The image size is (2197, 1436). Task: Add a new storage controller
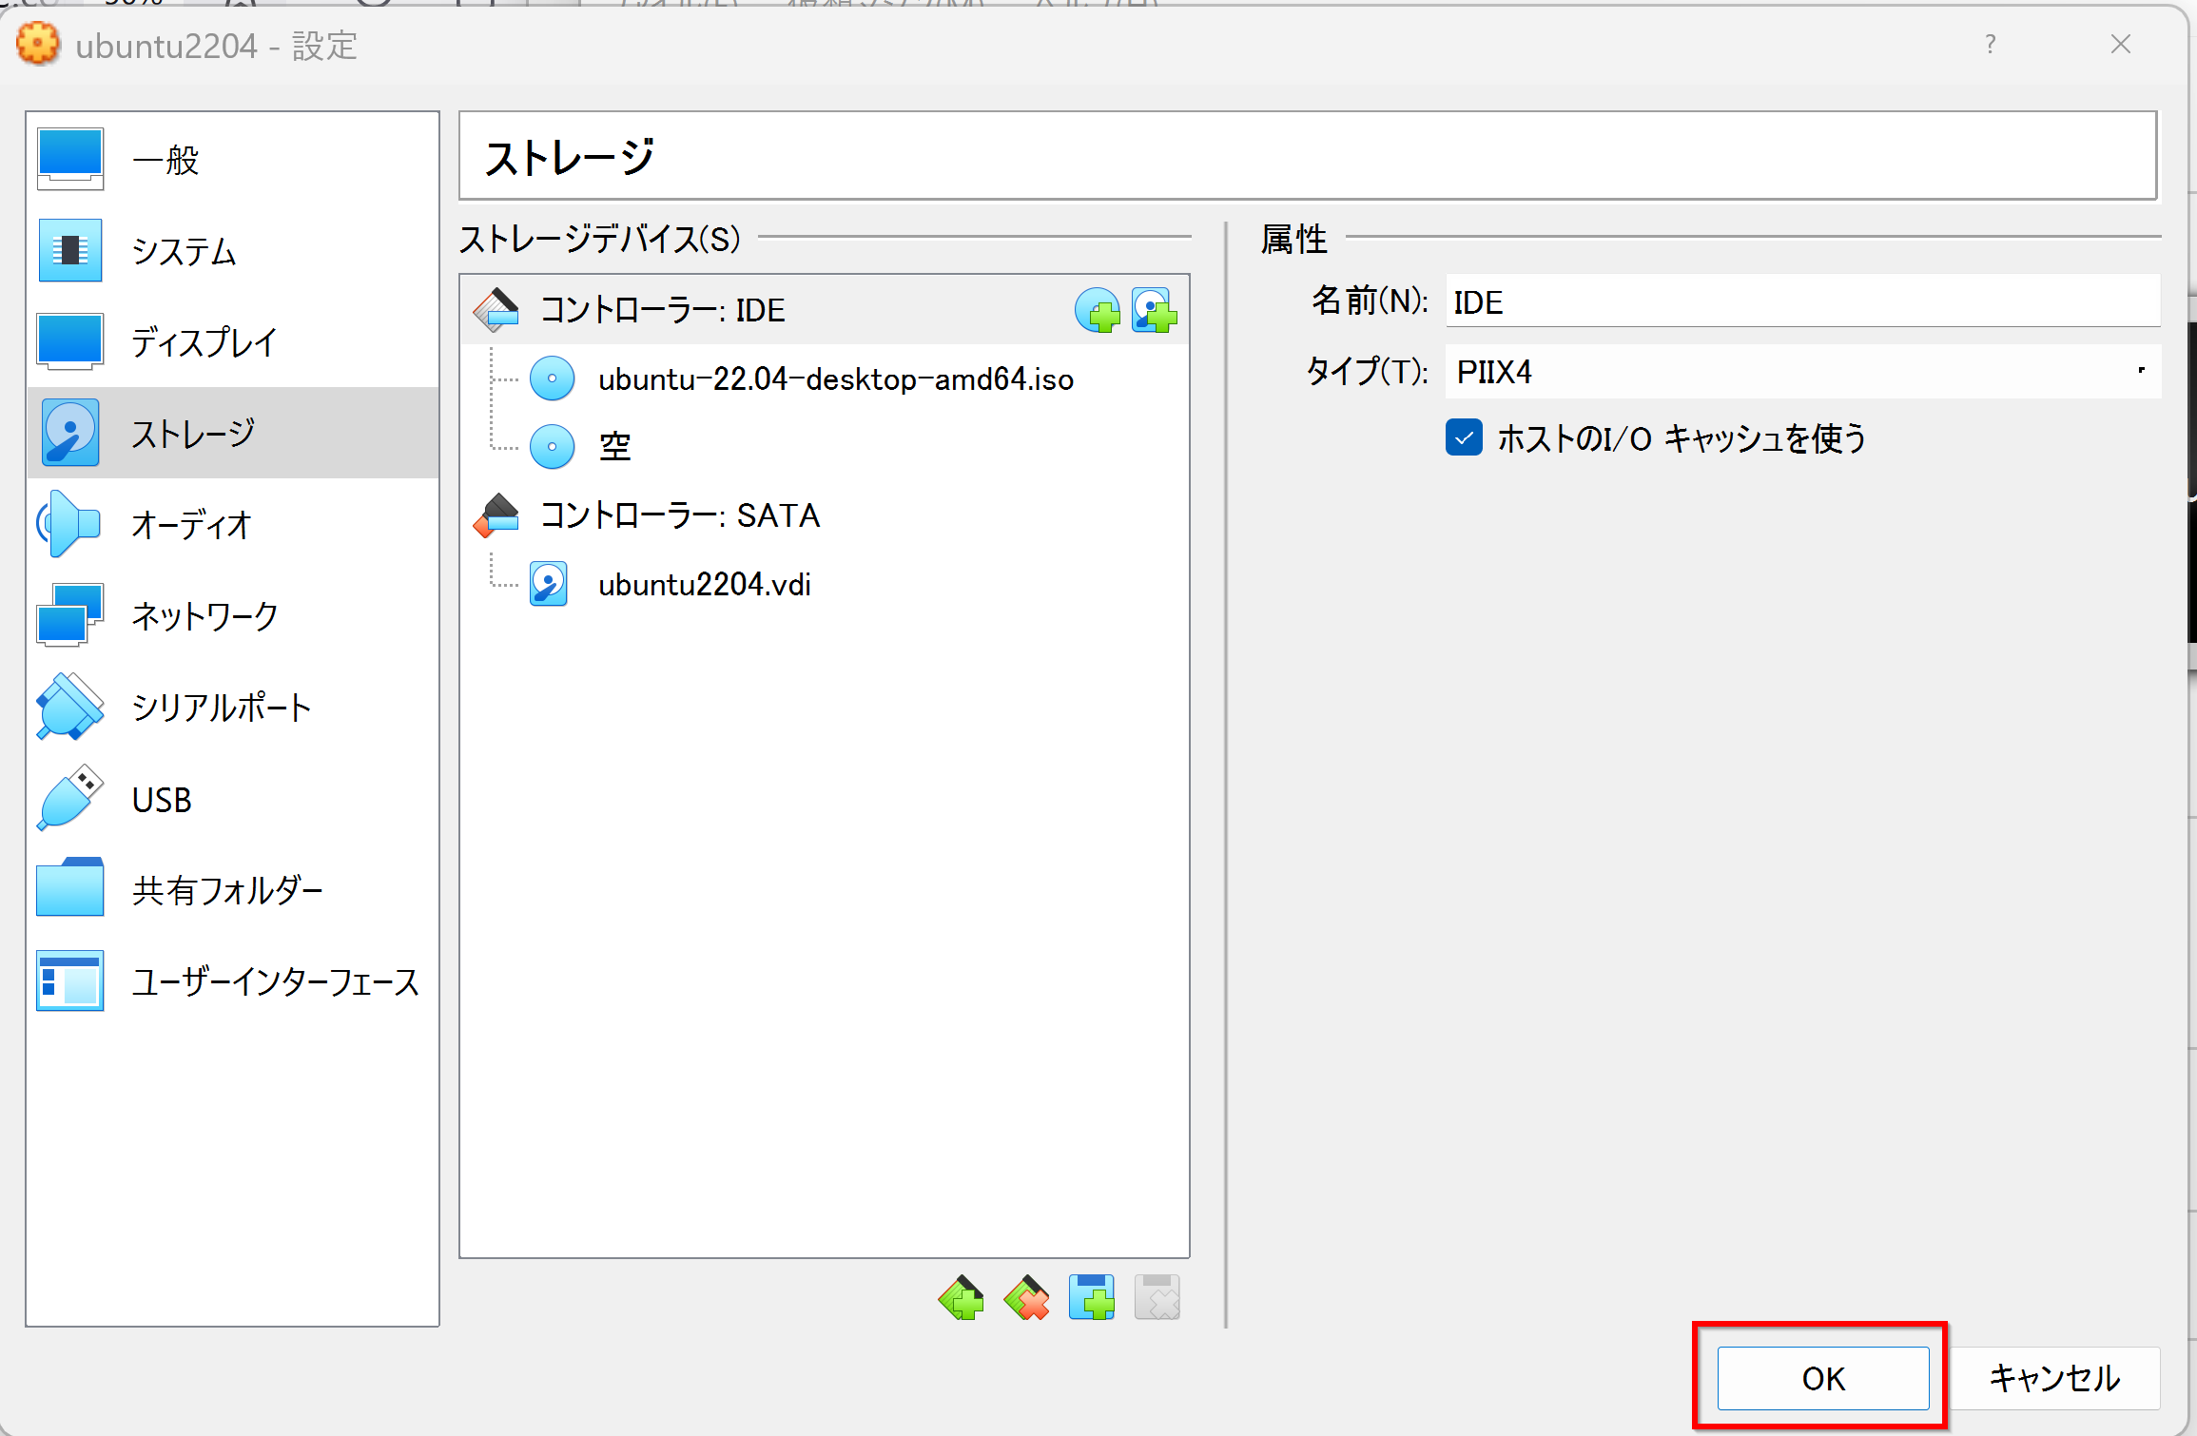click(961, 1297)
